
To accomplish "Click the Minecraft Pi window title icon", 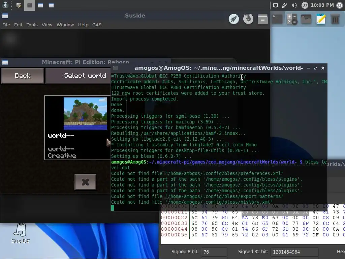I will click(5, 62).
